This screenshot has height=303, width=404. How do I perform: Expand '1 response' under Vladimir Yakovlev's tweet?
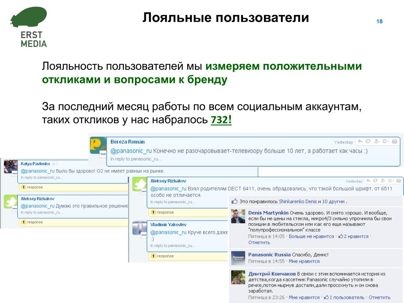click(x=163, y=256)
